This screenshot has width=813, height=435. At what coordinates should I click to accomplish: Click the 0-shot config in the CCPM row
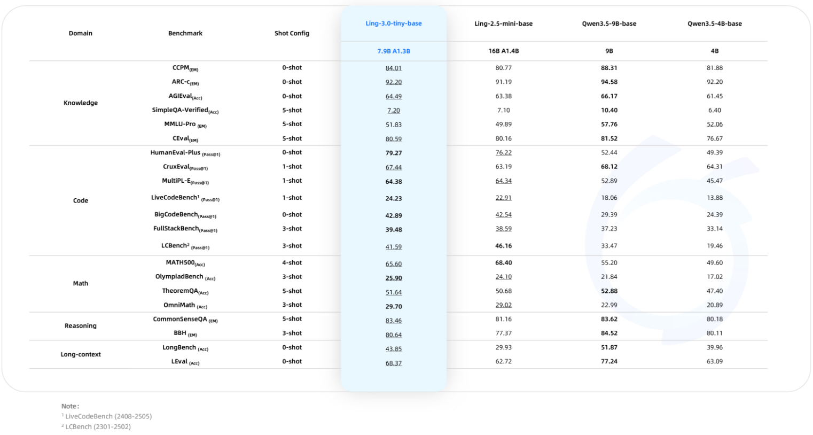coord(292,68)
